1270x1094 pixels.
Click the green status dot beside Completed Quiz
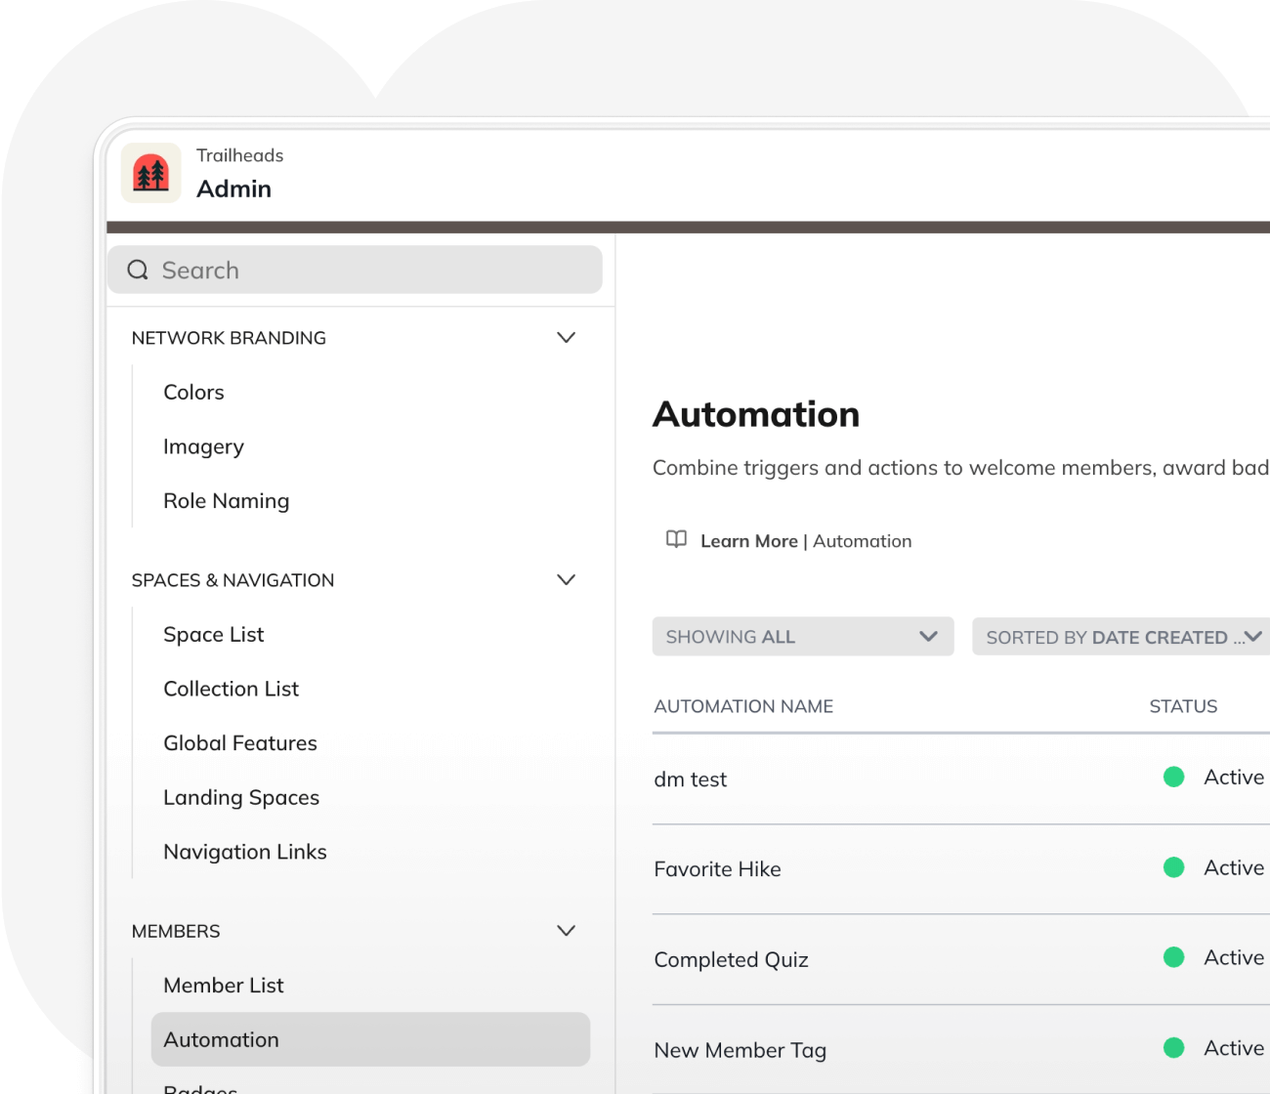[x=1173, y=958]
